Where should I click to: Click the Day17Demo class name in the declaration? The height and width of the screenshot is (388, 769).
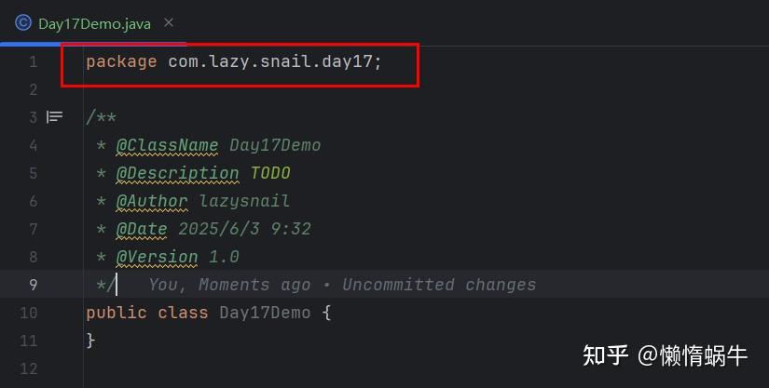point(265,313)
